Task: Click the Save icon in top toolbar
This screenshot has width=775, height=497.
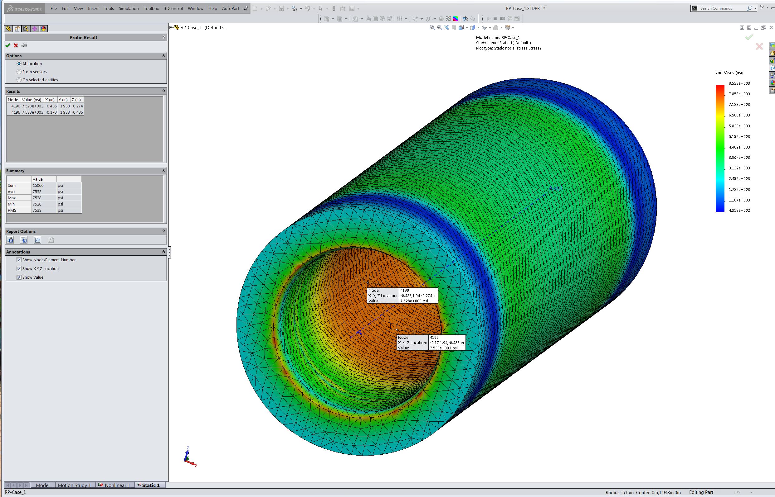Action: coord(281,9)
